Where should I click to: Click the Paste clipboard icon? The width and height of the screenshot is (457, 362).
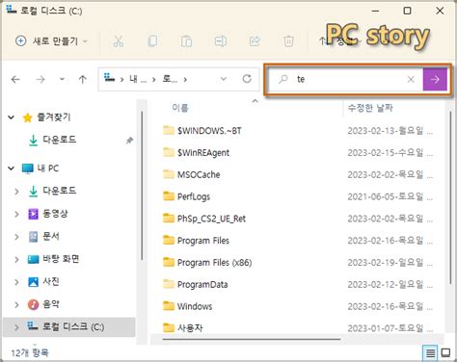pos(186,41)
